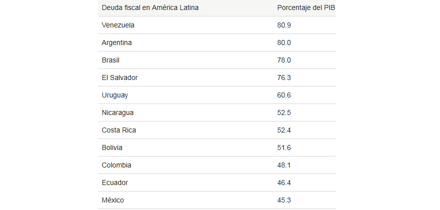Select the 80.0 value for Argentina

coord(284,42)
